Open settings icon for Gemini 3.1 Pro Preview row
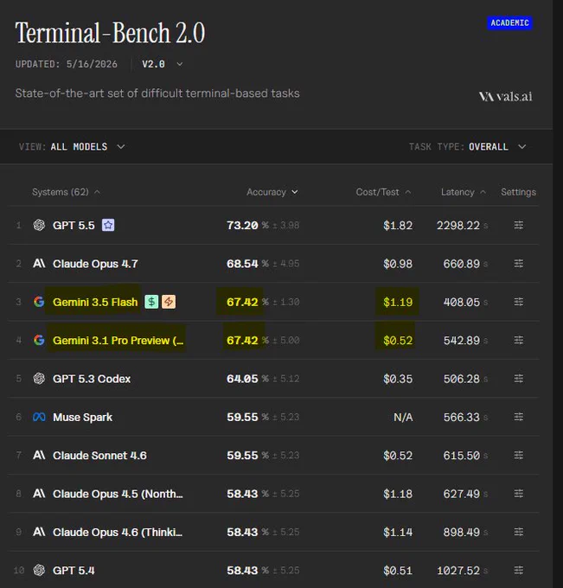563x588 pixels. point(518,340)
